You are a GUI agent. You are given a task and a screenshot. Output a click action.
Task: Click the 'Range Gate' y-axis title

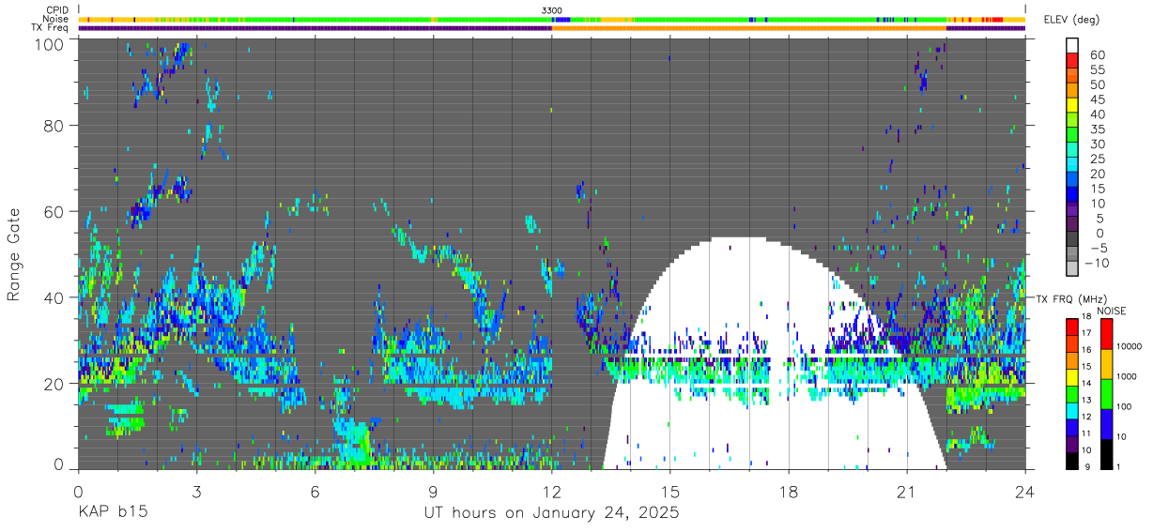(x=14, y=254)
